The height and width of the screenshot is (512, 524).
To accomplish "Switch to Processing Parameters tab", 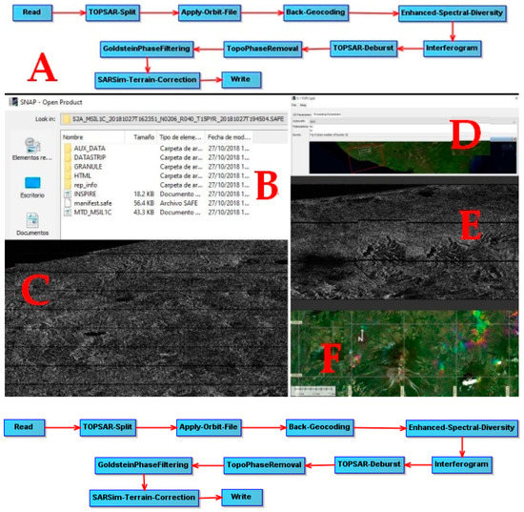I will [327, 114].
